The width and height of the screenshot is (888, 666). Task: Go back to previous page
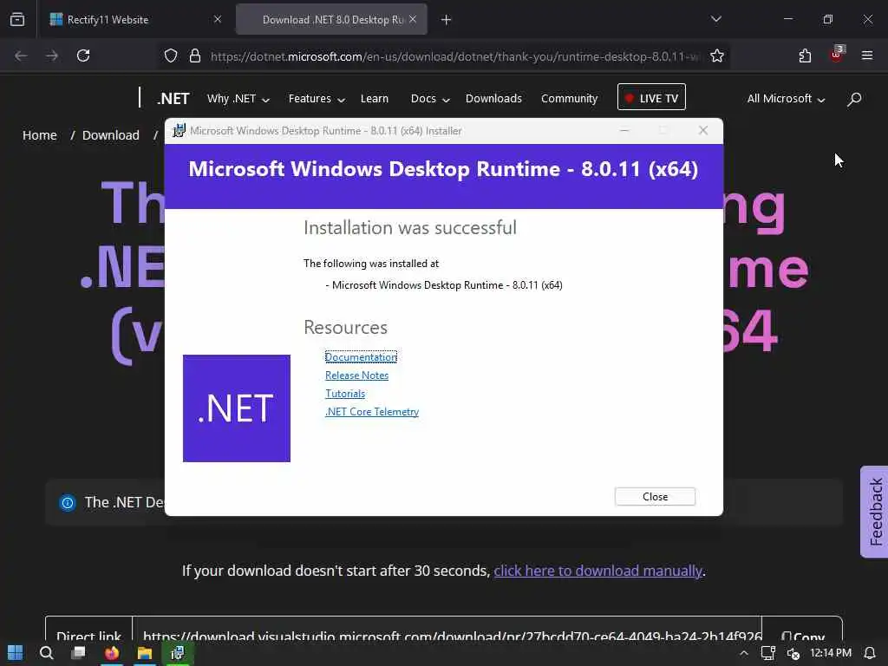click(21, 55)
